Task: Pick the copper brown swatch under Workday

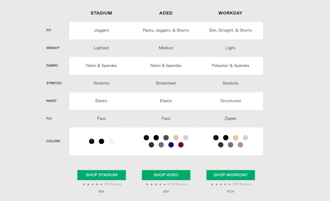Action: [240, 145]
